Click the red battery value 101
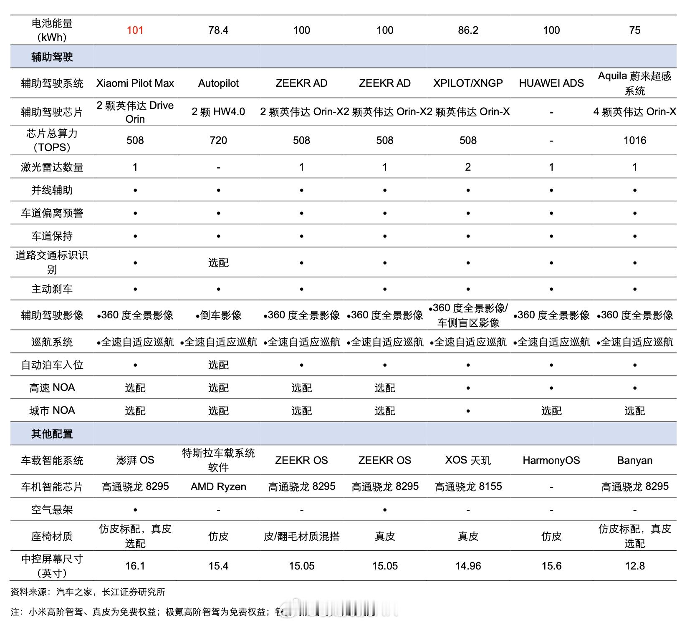This screenshot has width=677, height=625. [135, 30]
